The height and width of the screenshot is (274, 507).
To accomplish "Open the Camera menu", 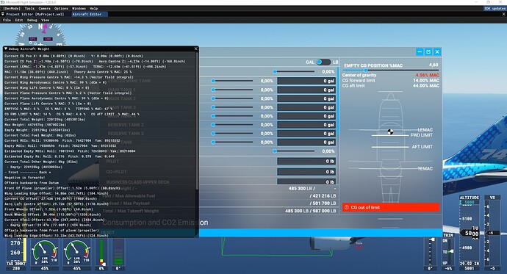I will tap(44, 8).
